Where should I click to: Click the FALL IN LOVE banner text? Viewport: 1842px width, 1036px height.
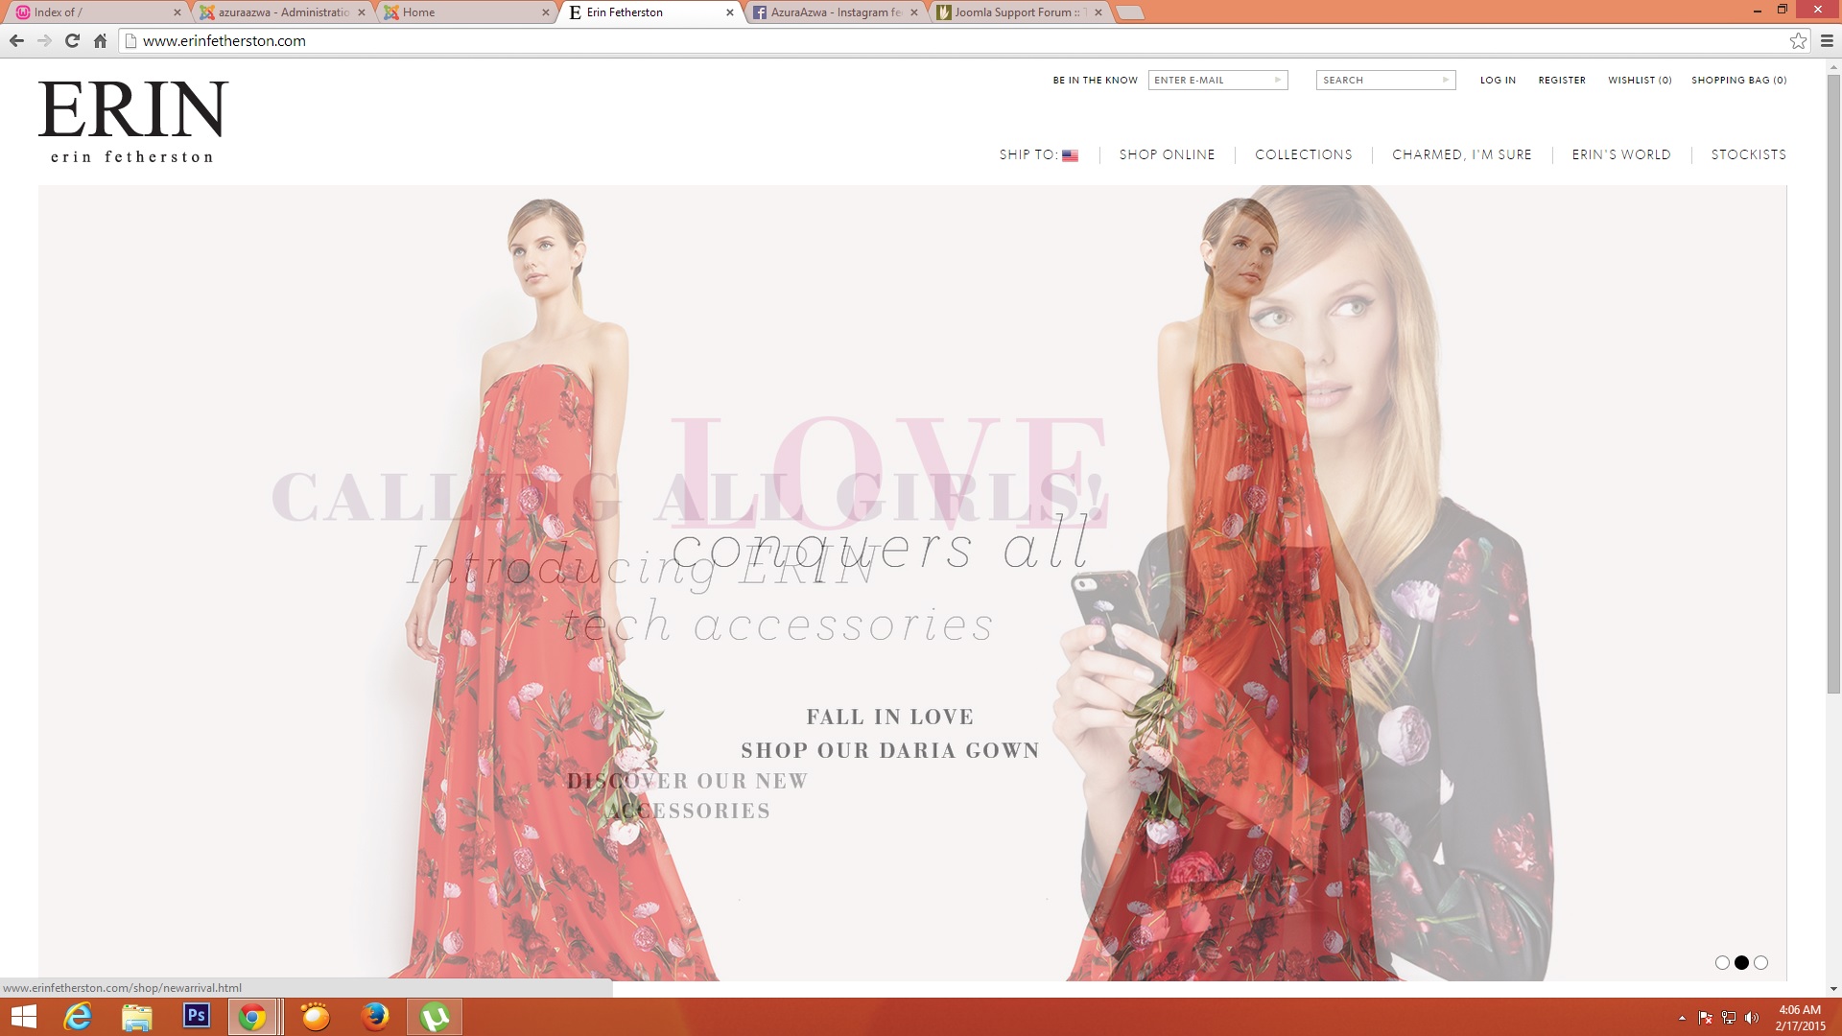click(x=890, y=717)
